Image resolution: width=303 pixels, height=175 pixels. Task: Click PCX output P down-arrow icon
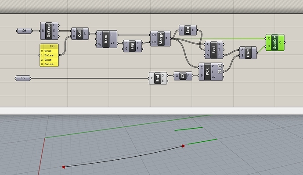(x=220, y=66)
